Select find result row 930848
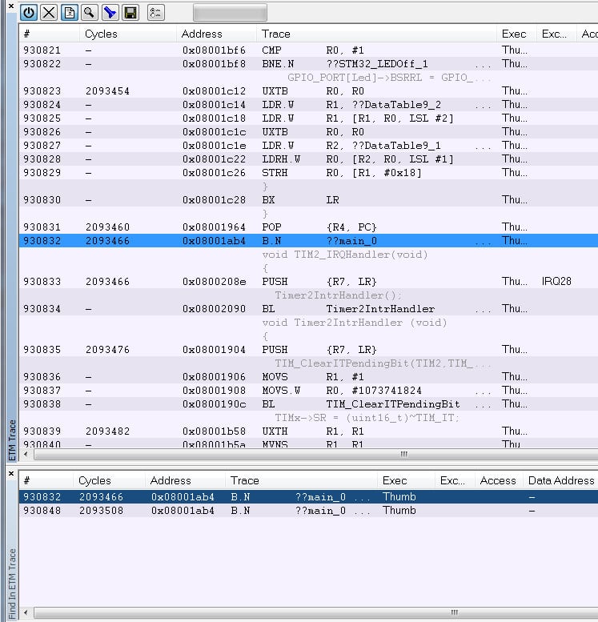The width and height of the screenshot is (598, 622). 308,511
